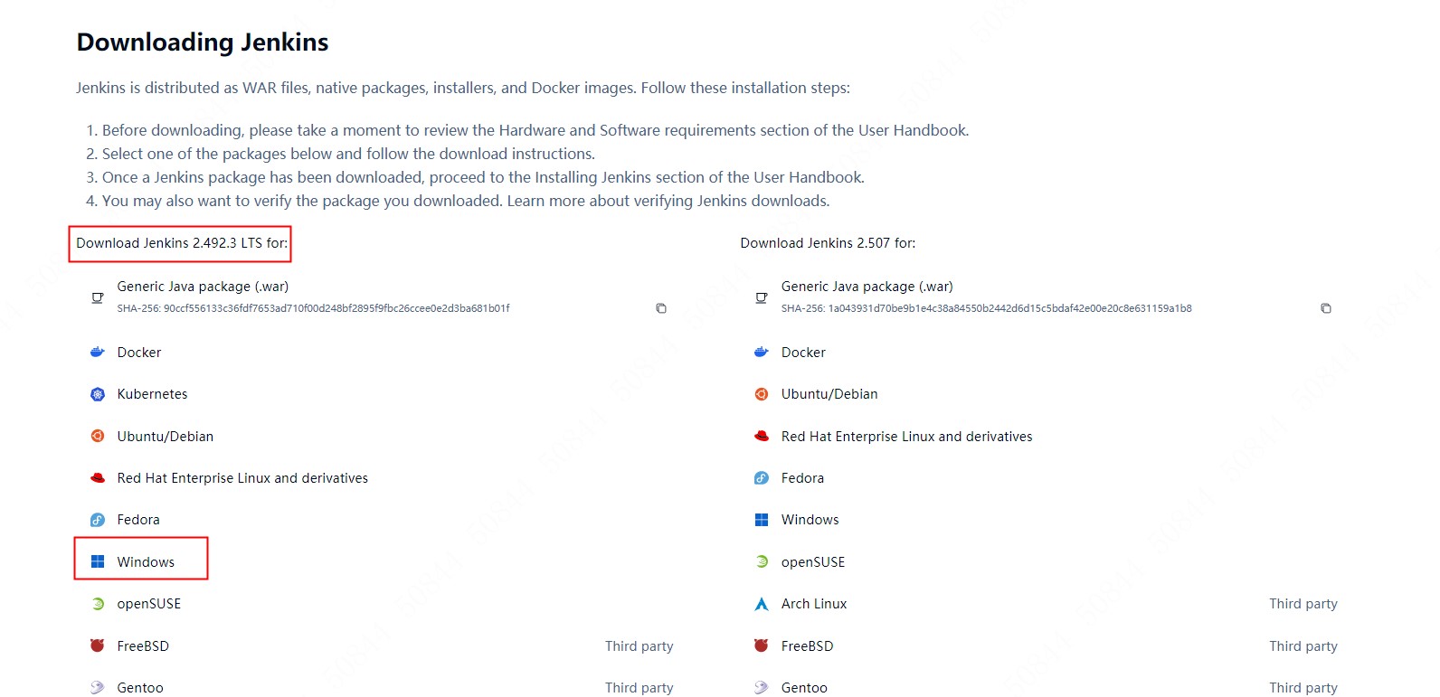Click the LTS Generic Java package war icon
This screenshot has height=697, width=1440.
(x=98, y=297)
